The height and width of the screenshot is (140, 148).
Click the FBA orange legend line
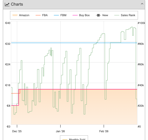(x=38, y=15)
